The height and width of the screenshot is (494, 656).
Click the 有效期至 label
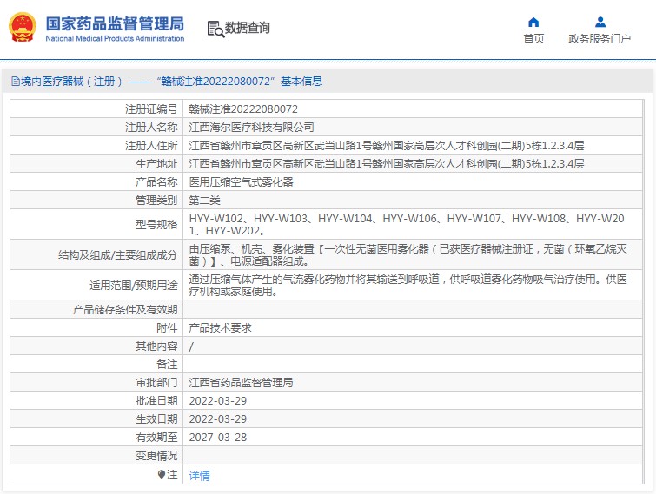click(x=156, y=438)
